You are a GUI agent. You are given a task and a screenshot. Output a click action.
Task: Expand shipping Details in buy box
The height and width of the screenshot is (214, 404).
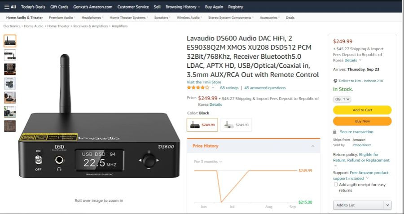353,60
